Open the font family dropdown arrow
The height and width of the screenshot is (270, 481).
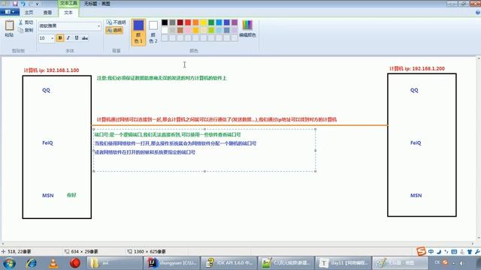click(x=98, y=26)
